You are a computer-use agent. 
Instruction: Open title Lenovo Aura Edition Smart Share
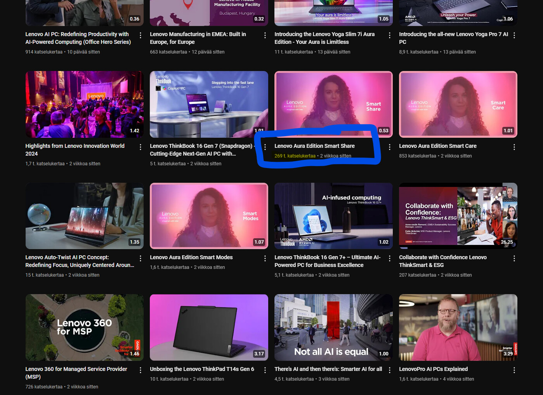(x=314, y=146)
